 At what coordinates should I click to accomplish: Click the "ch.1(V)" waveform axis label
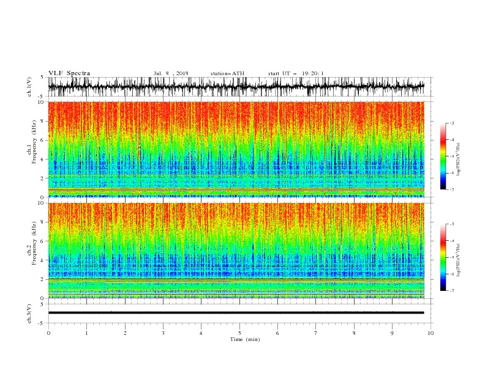[29, 87]
